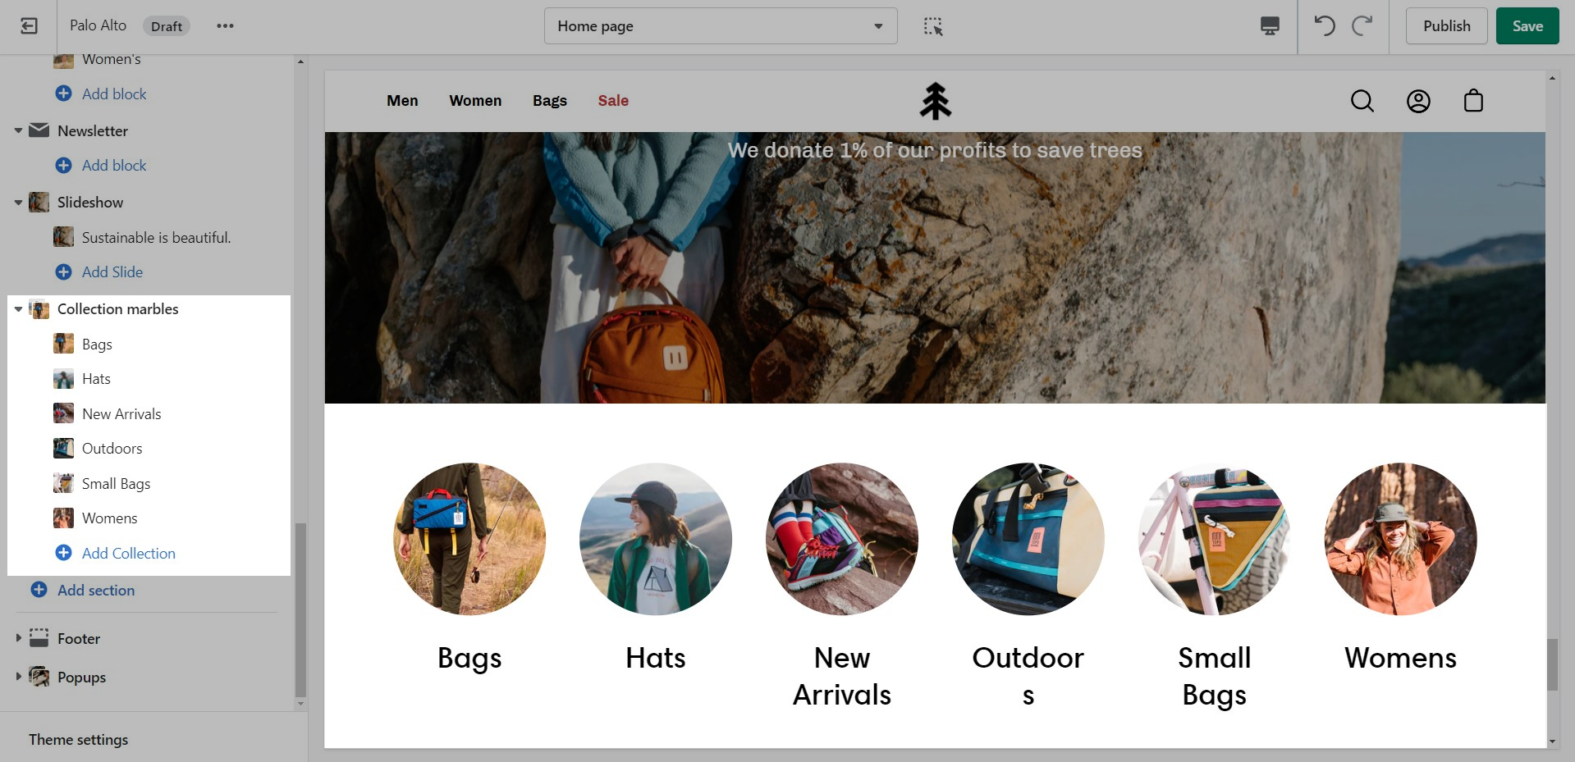Screen dimensions: 1575x762
Task: Redo the last change
Action: 1362,26
